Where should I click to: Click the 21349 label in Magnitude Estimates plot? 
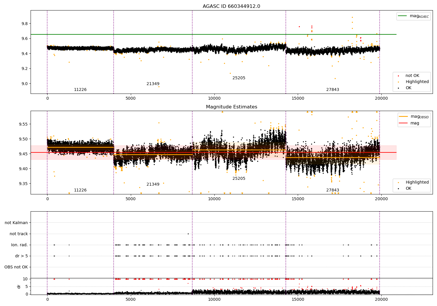pyautogui.click(x=153, y=184)
